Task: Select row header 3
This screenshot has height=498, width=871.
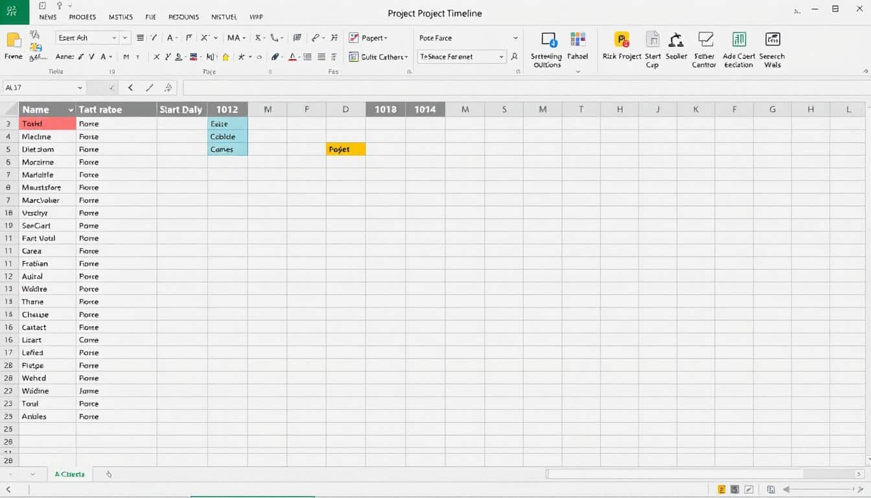Action: coord(9,123)
